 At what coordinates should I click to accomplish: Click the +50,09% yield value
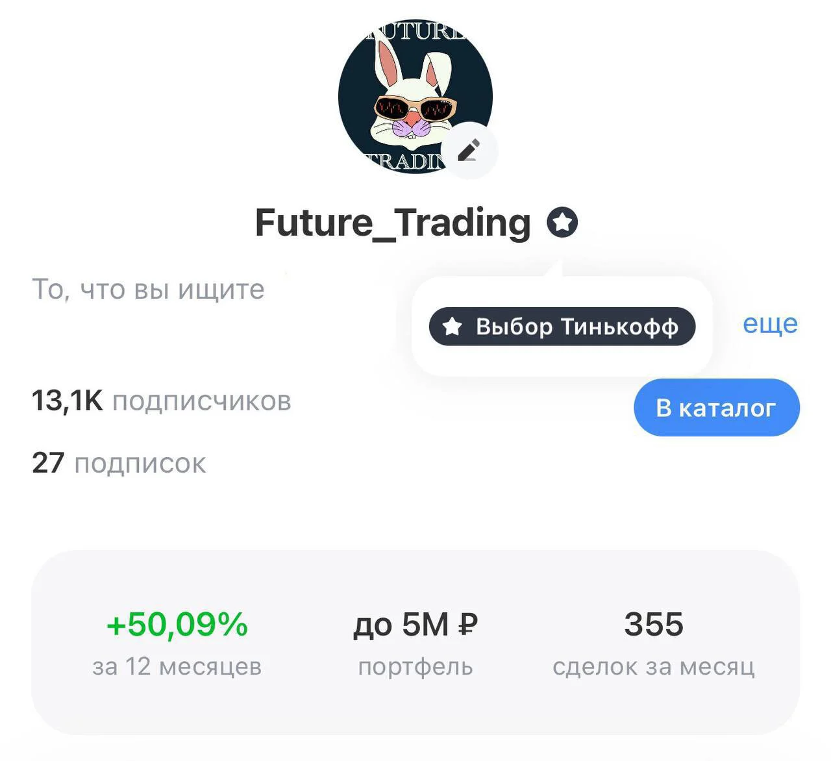[x=177, y=624]
